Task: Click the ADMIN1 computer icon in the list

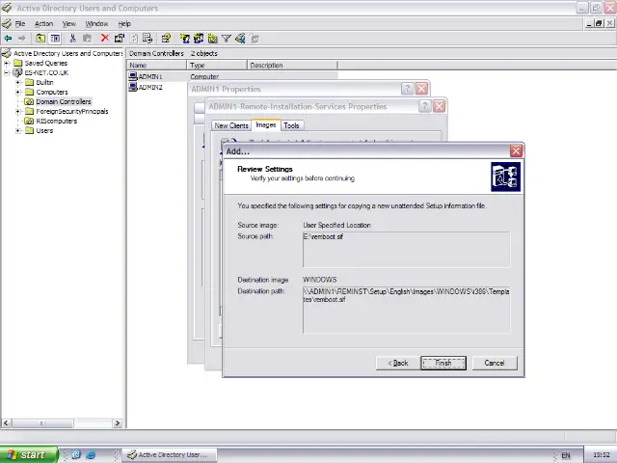Action: point(133,76)
